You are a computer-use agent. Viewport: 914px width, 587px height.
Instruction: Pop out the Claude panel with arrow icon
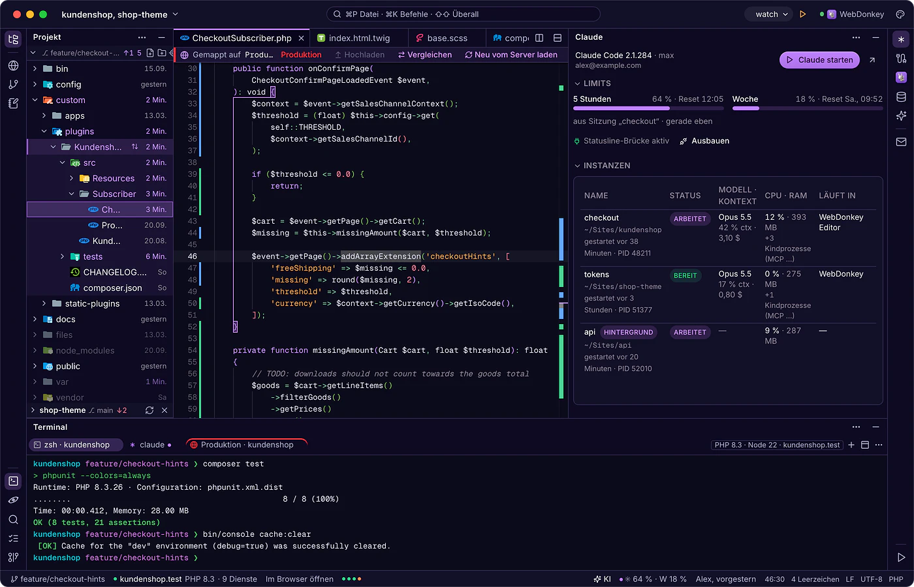tap(872, 60)
